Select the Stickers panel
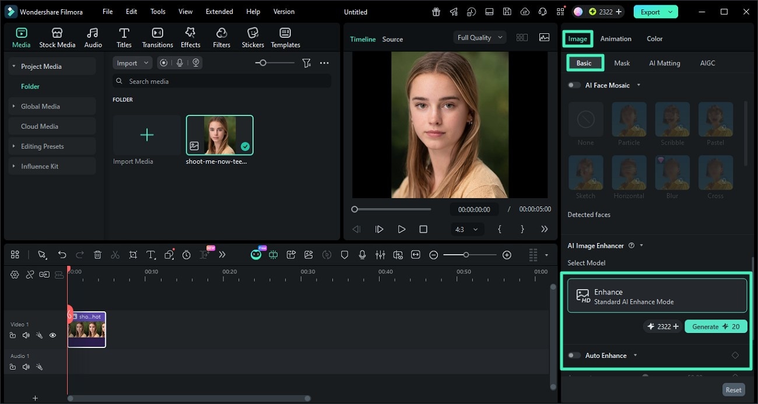Screen dimensions: 758x404 click(x=252, y=37)
